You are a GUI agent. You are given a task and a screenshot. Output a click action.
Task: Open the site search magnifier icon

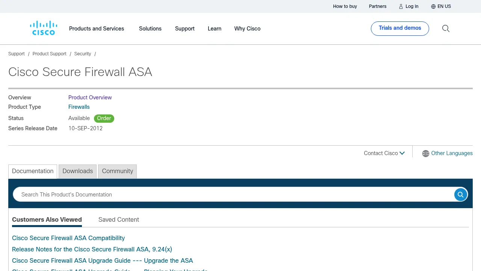[x=446, y=29]
